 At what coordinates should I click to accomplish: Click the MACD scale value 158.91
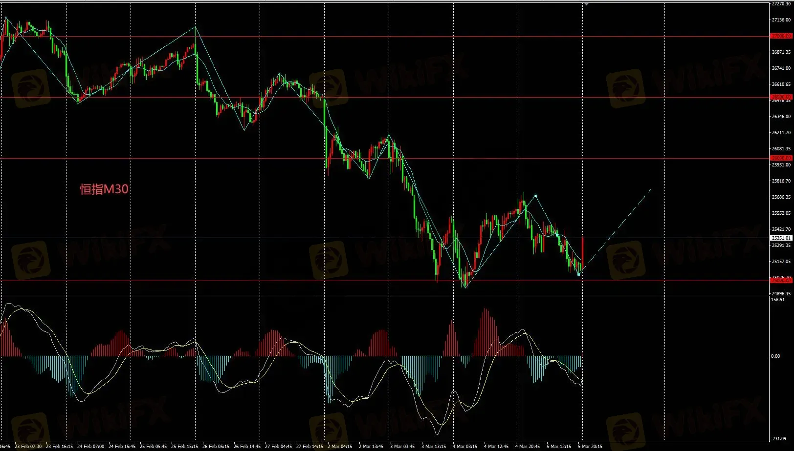778,300
